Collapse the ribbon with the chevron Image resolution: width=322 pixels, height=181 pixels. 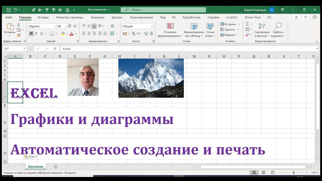click(317, 41)
